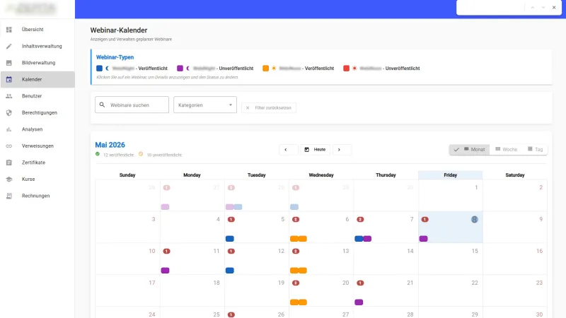Click the orange Veröffentlicht legend swatch
The width and height of the screenshot is (566, 318).
[266, 68]
